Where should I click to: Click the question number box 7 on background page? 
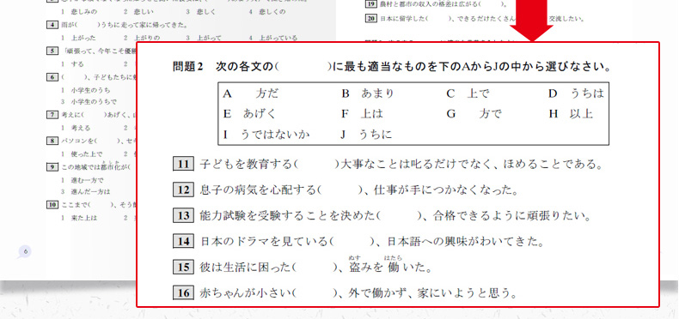tap(52, 115)
